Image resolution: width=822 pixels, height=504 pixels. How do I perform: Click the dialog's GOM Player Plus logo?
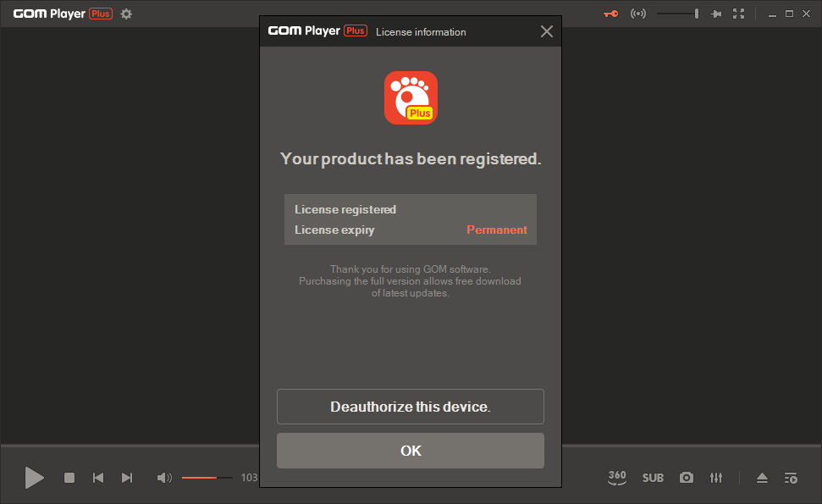point(317,31)
